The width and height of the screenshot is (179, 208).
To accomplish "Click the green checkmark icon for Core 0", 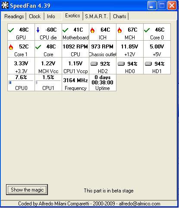I will point(147,30).
